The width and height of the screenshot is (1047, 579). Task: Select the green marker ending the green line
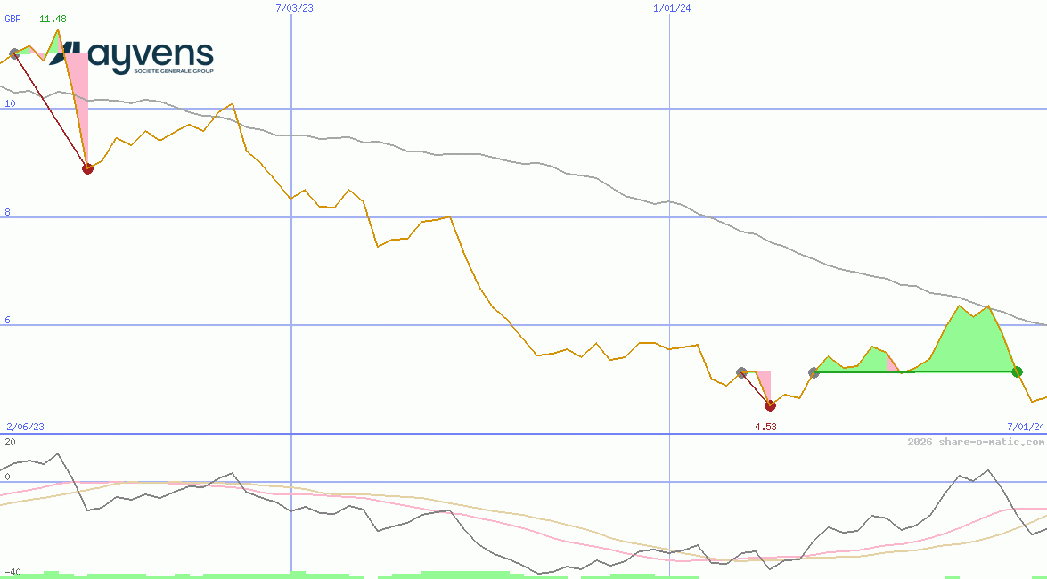click(1017, 371)
